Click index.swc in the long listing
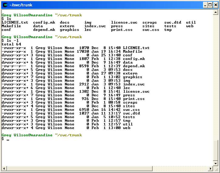Viewport: 220px width, 173px height. 134,84
